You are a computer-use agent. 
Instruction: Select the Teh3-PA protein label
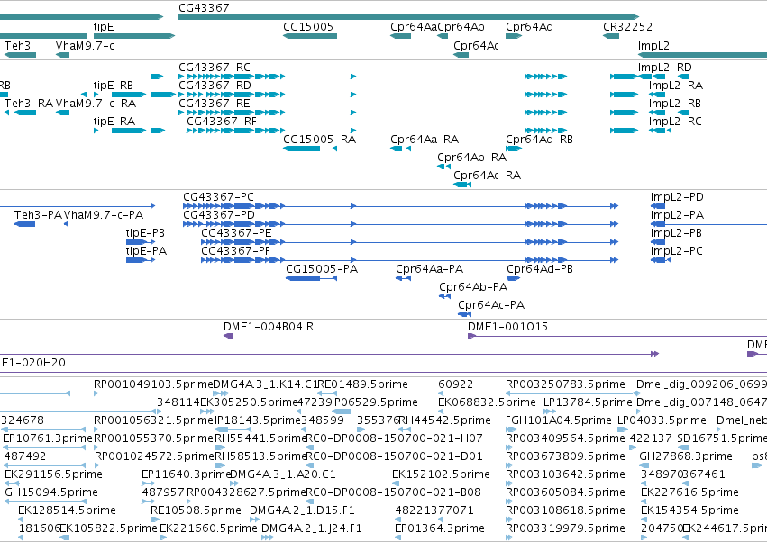pyautogui.click(x=38, y=215)
